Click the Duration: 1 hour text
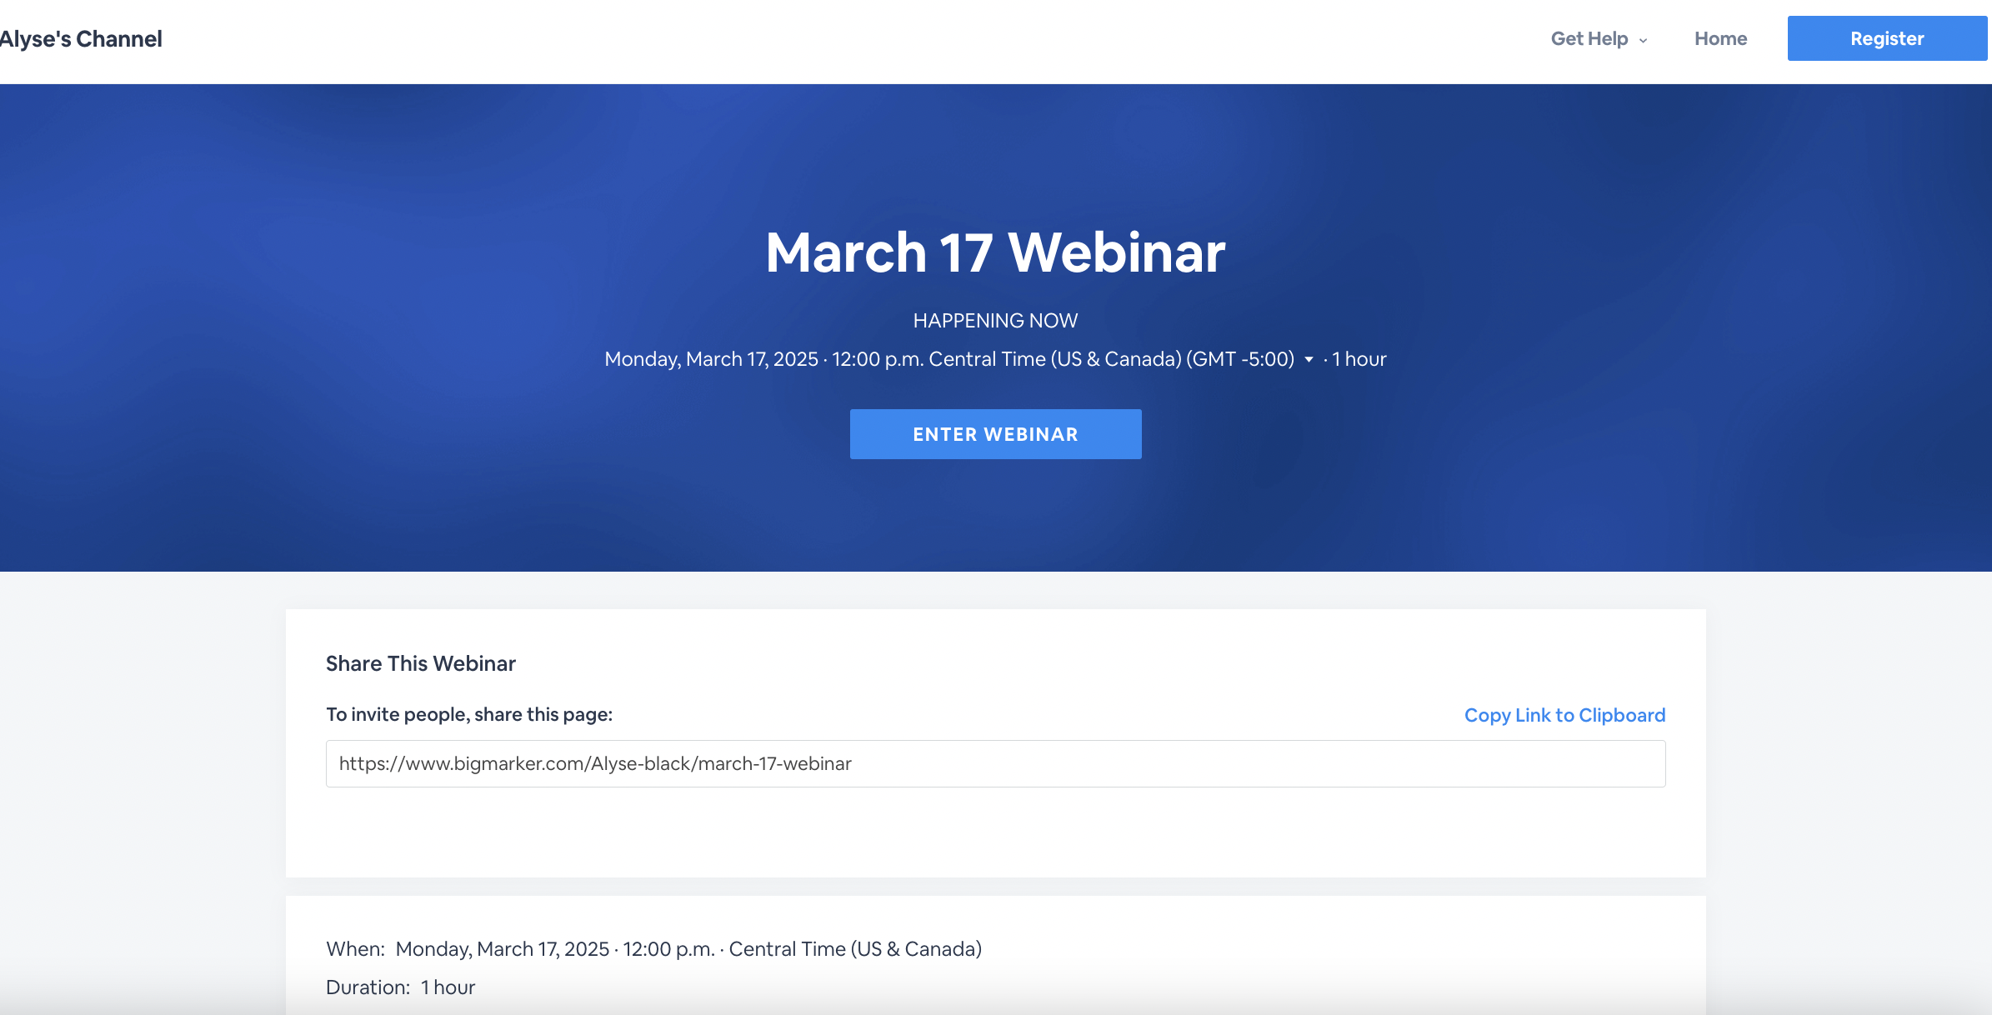 pyautogui.click(x=400, y=987)
